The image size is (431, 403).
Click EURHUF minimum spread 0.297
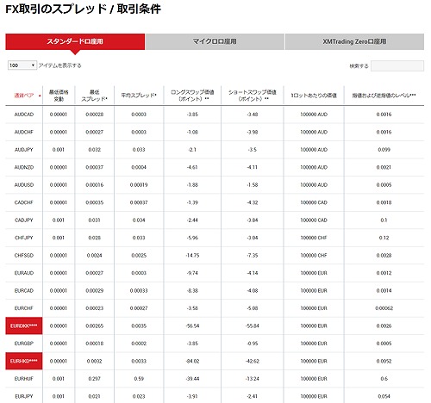coord(94,379)
